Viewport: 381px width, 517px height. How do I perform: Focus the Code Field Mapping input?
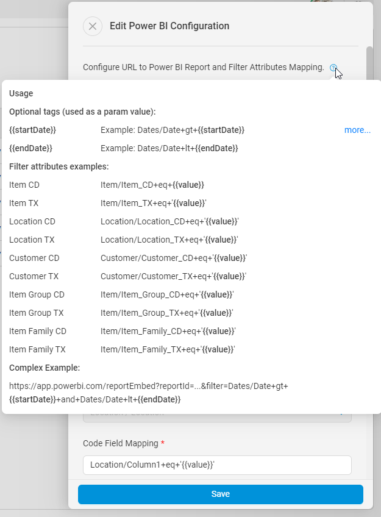217,465
